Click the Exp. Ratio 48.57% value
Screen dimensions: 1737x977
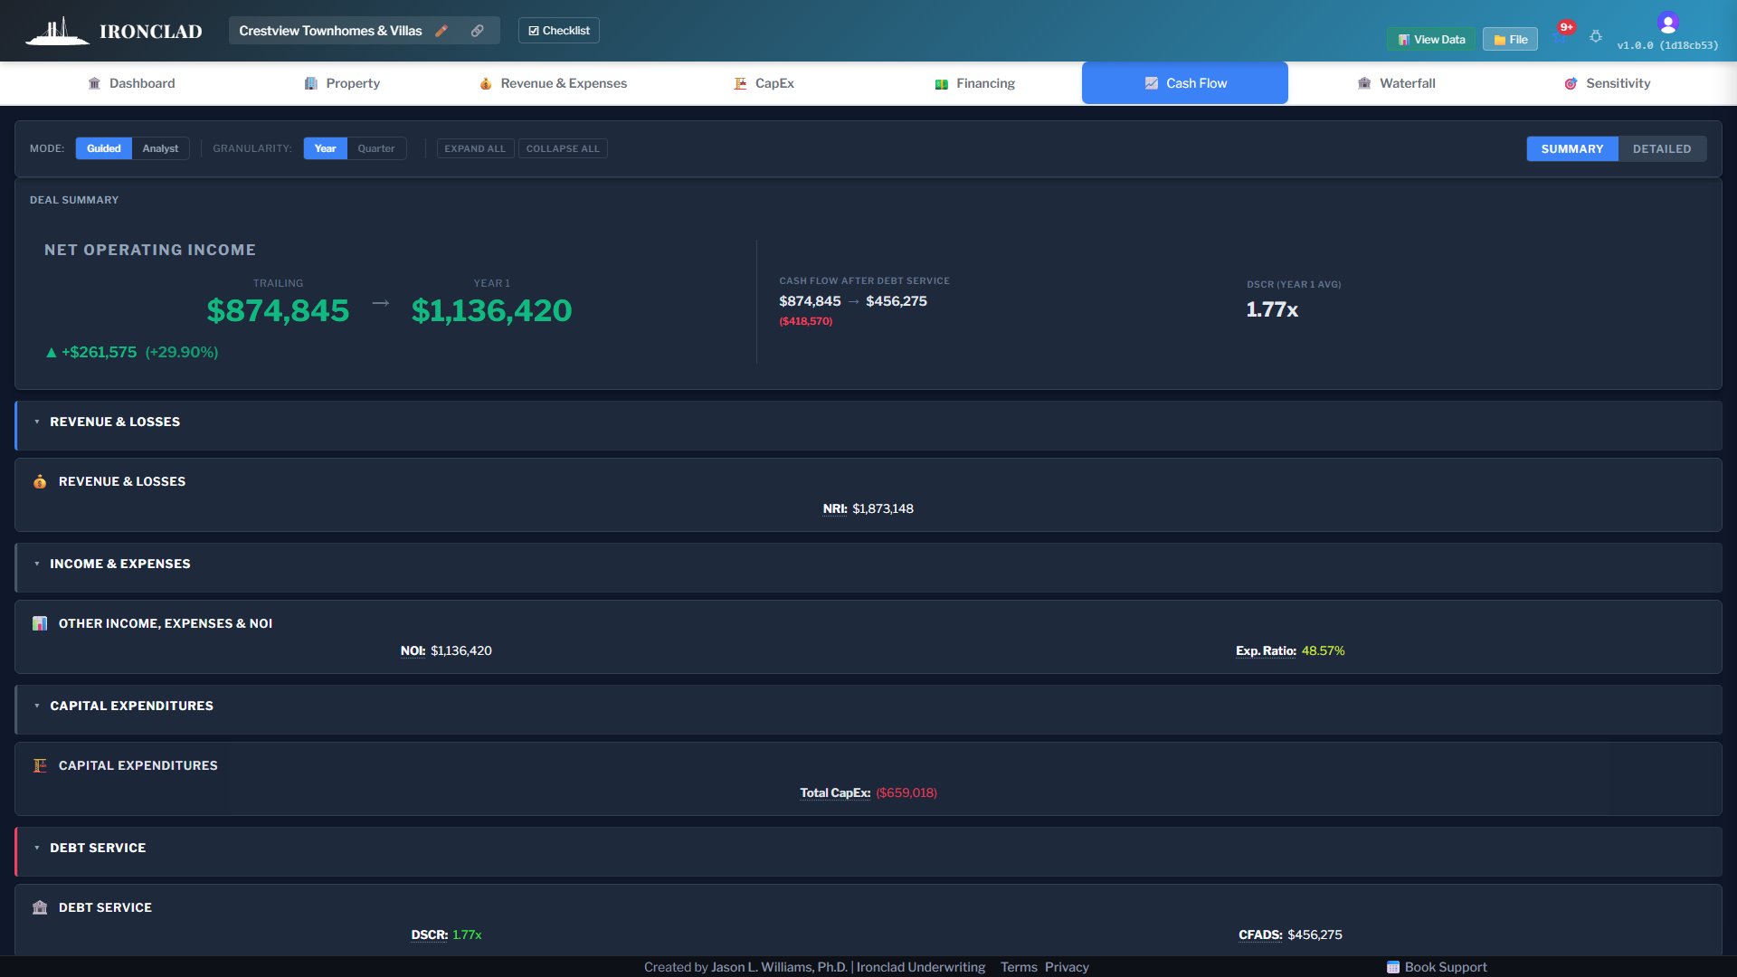pyautogui.click(x=1324, y=650)
